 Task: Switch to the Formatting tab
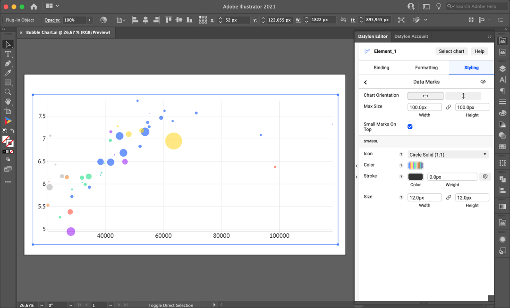click(426, 67)
